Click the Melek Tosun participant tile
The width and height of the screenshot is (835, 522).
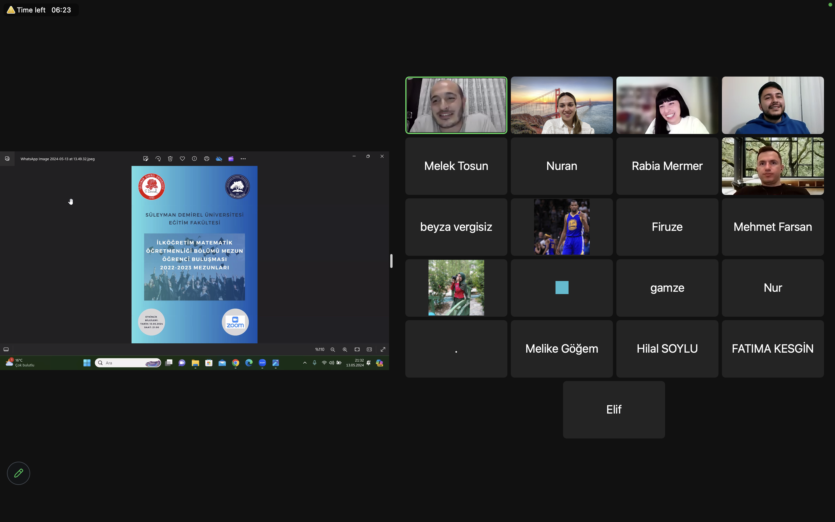click(456, 166)
